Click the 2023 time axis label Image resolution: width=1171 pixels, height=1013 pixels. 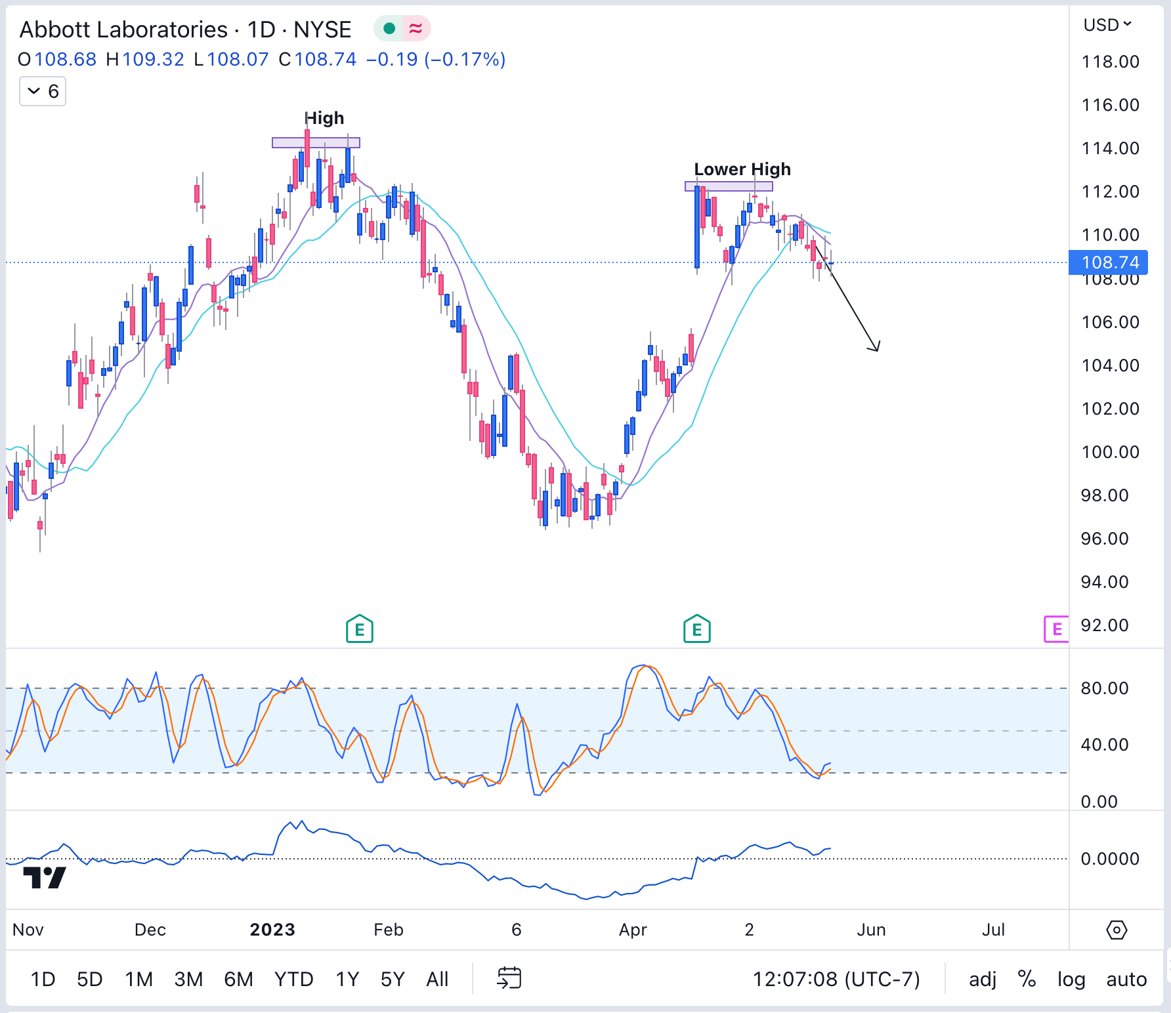tap(272, 930)
